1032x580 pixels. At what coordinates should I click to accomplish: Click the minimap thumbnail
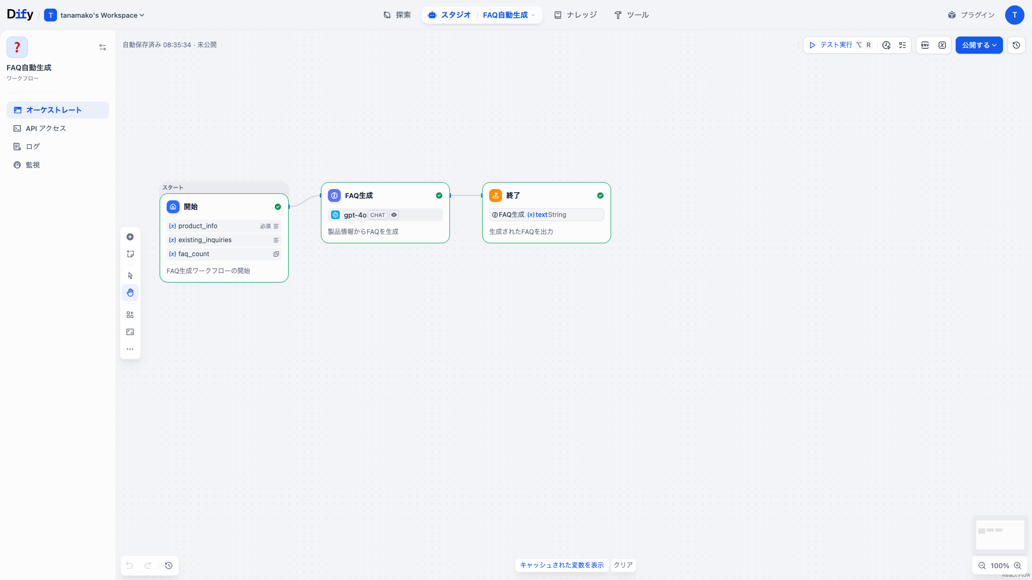click(1000, 534)
